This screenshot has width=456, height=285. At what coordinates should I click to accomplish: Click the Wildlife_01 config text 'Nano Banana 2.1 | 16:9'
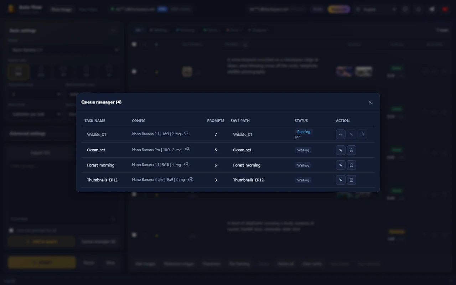[x=151, y=134]
